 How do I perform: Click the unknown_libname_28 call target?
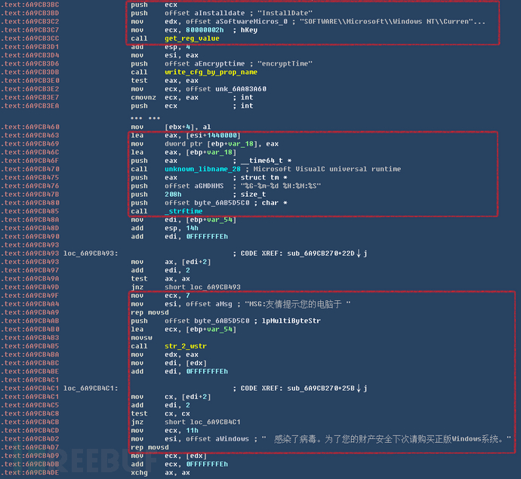point(202,169)
